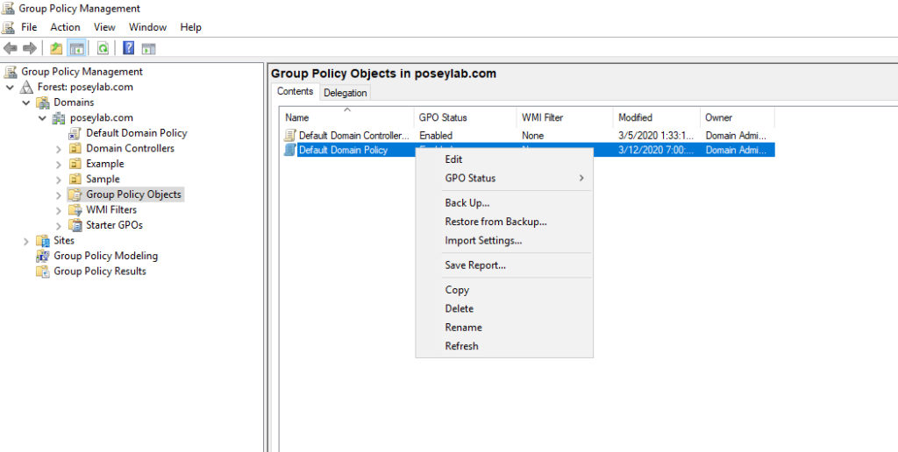The image size is (898, 452).
Task: Choose Save Report... from context menu
Action: [504, 265]
